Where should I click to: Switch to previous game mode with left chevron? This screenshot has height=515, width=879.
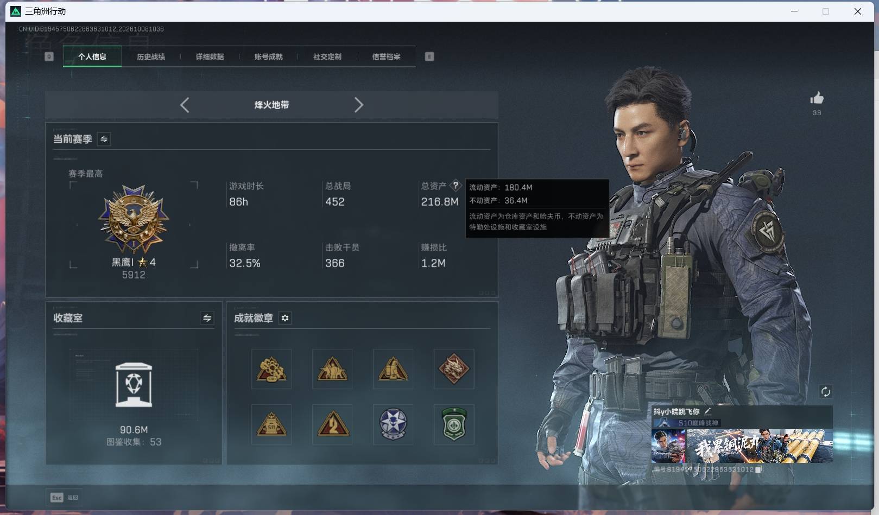pos(185,105)
